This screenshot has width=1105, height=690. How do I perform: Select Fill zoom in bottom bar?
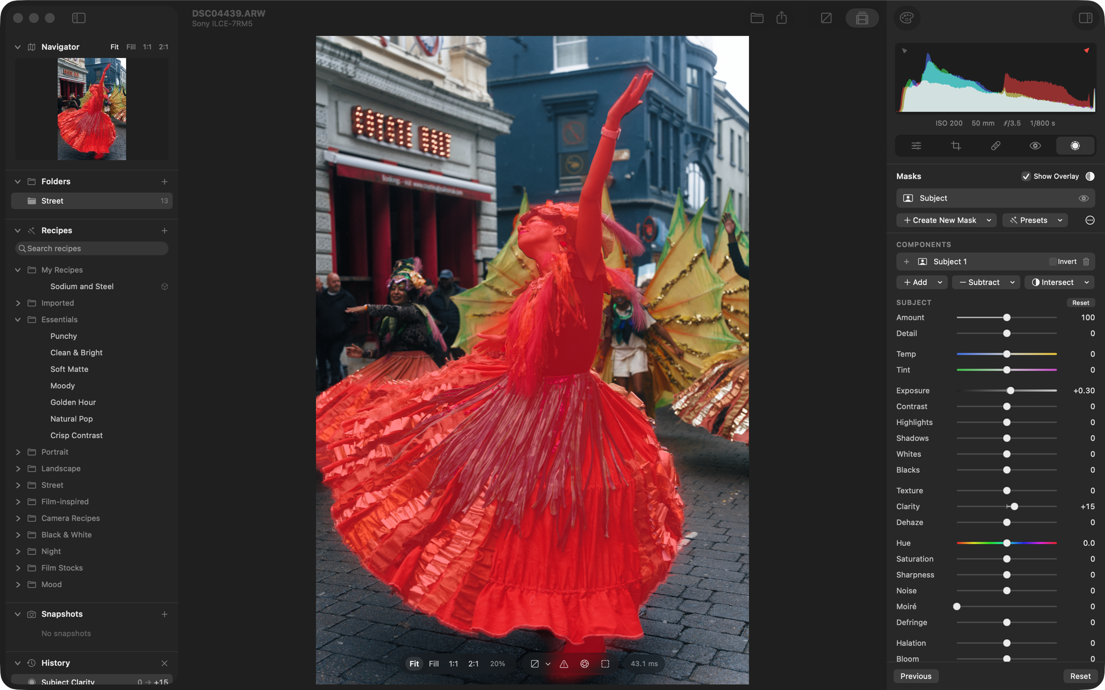pos(434,664)
